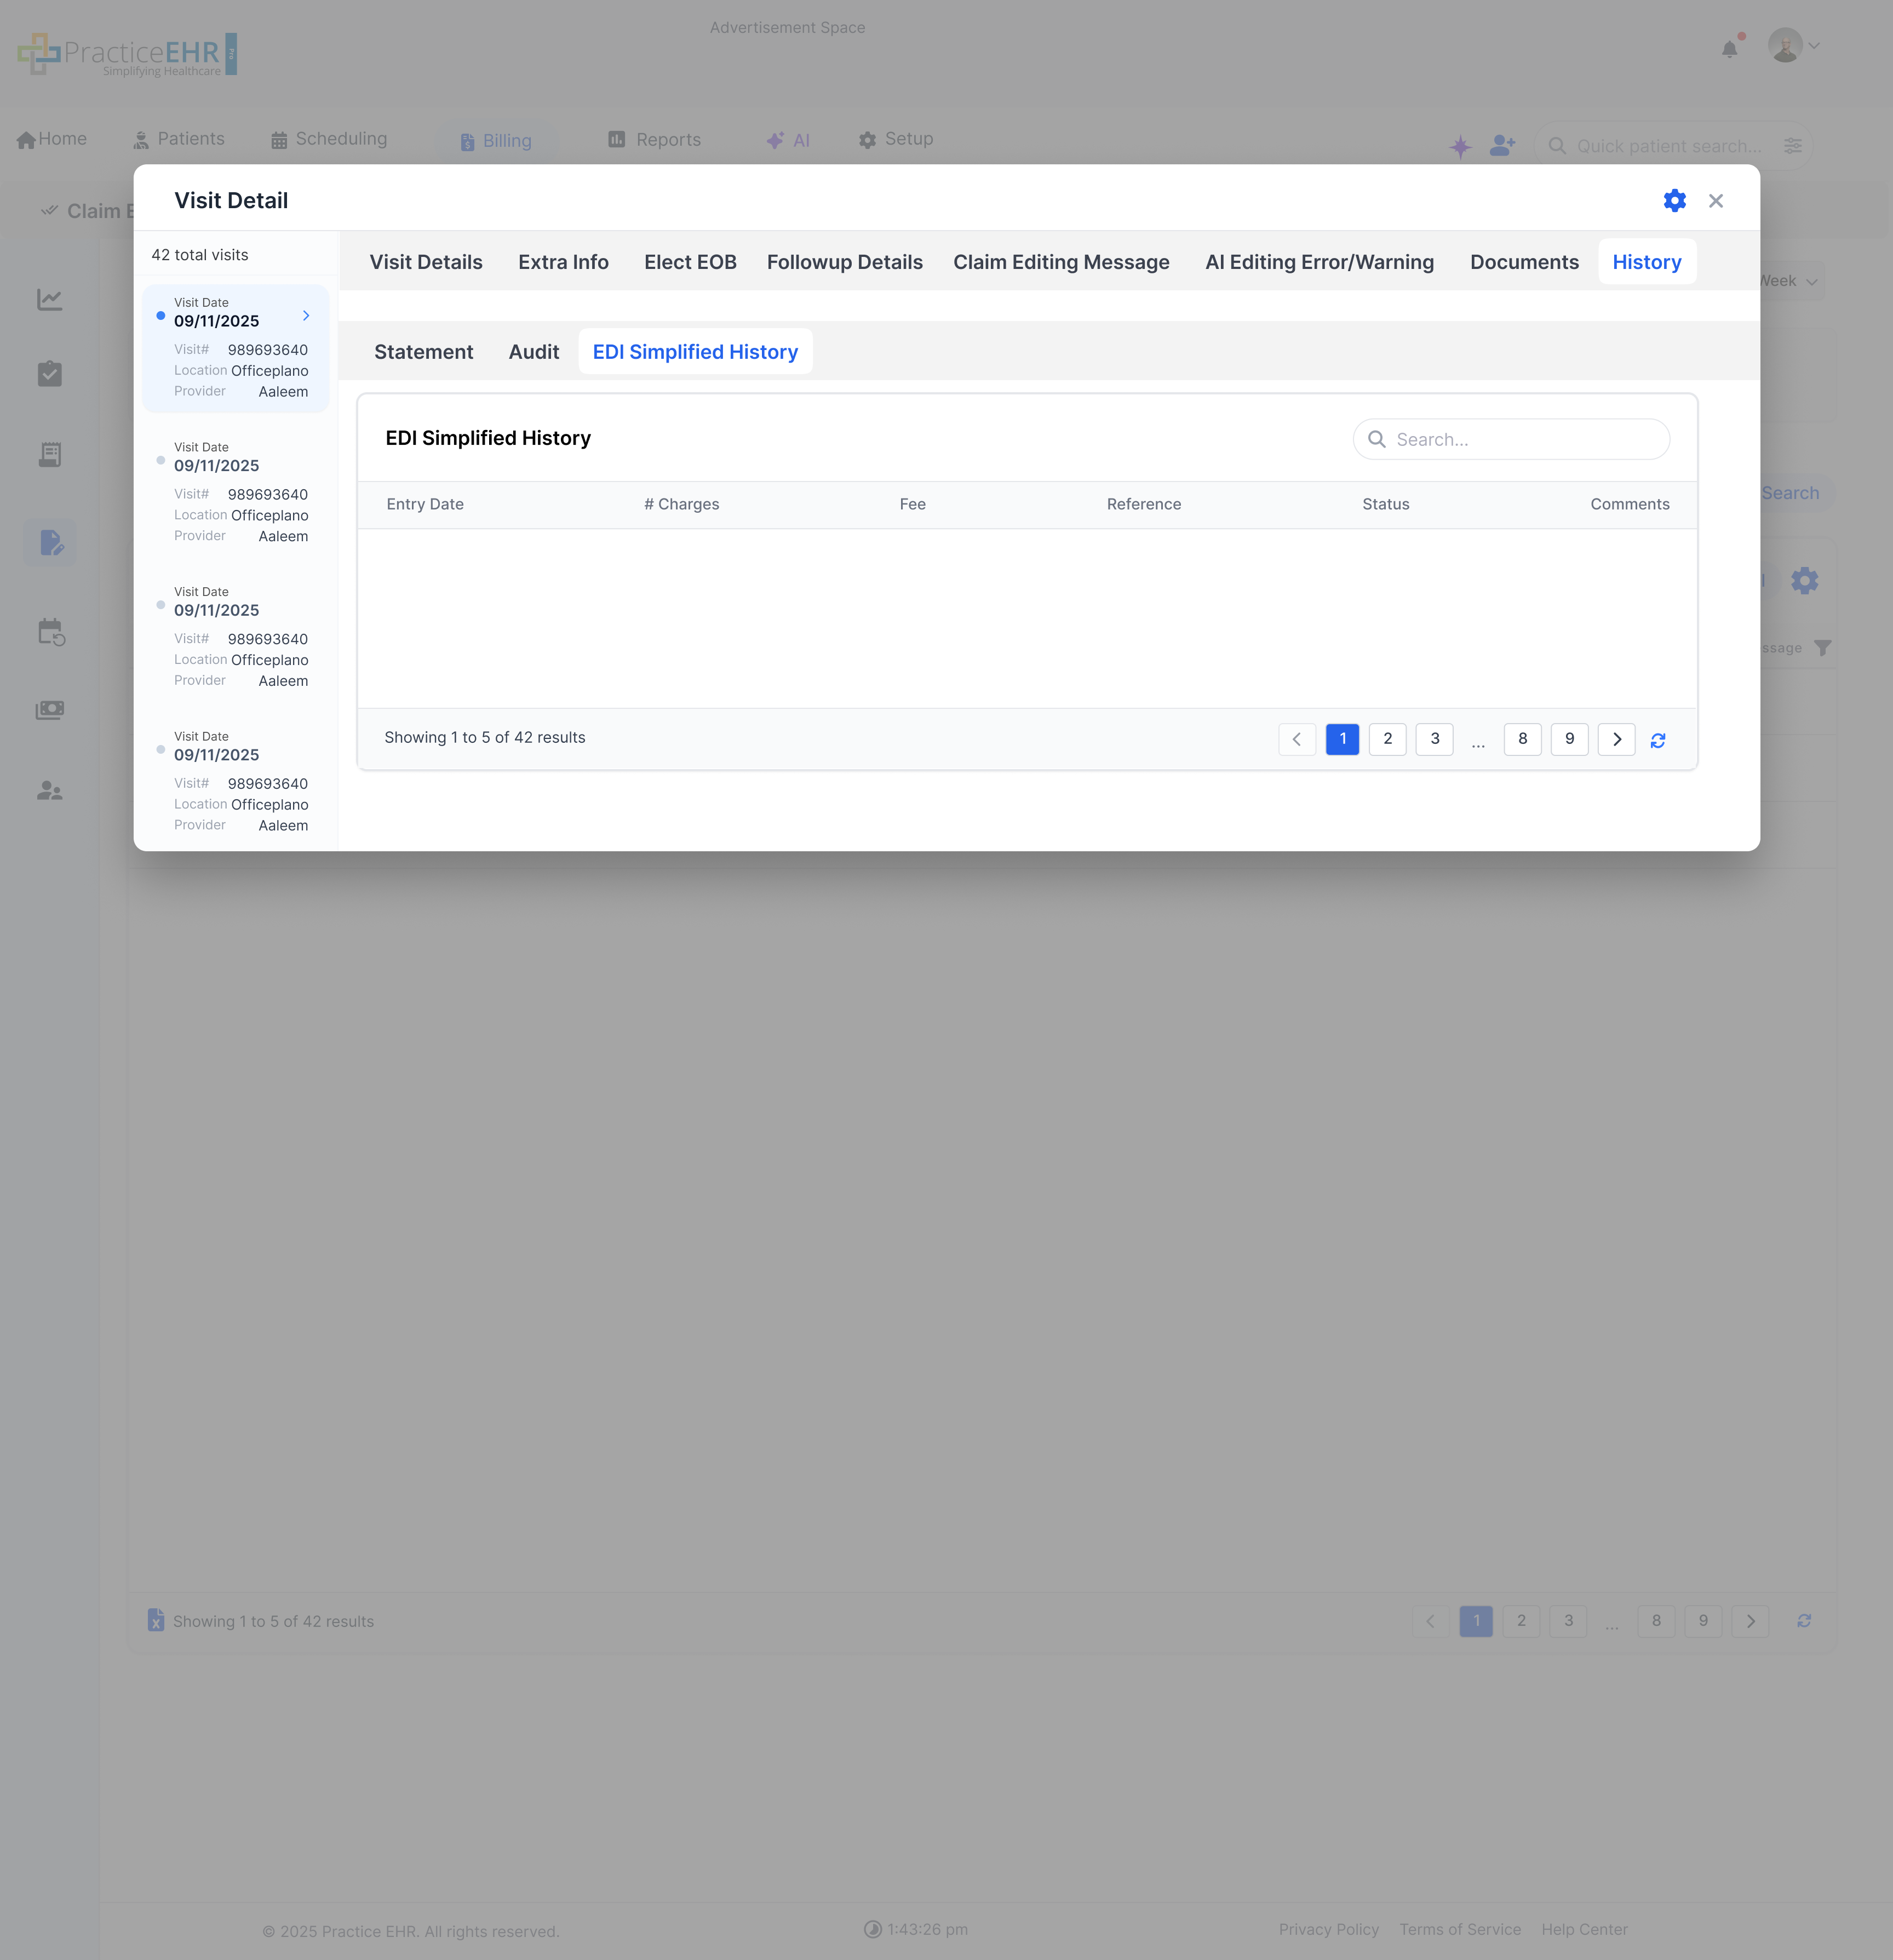The height and width of the screenshot is (1960, 1893).
Task: Refresh the EDI Simplified History table
Action: click(x=1657, y=740)
